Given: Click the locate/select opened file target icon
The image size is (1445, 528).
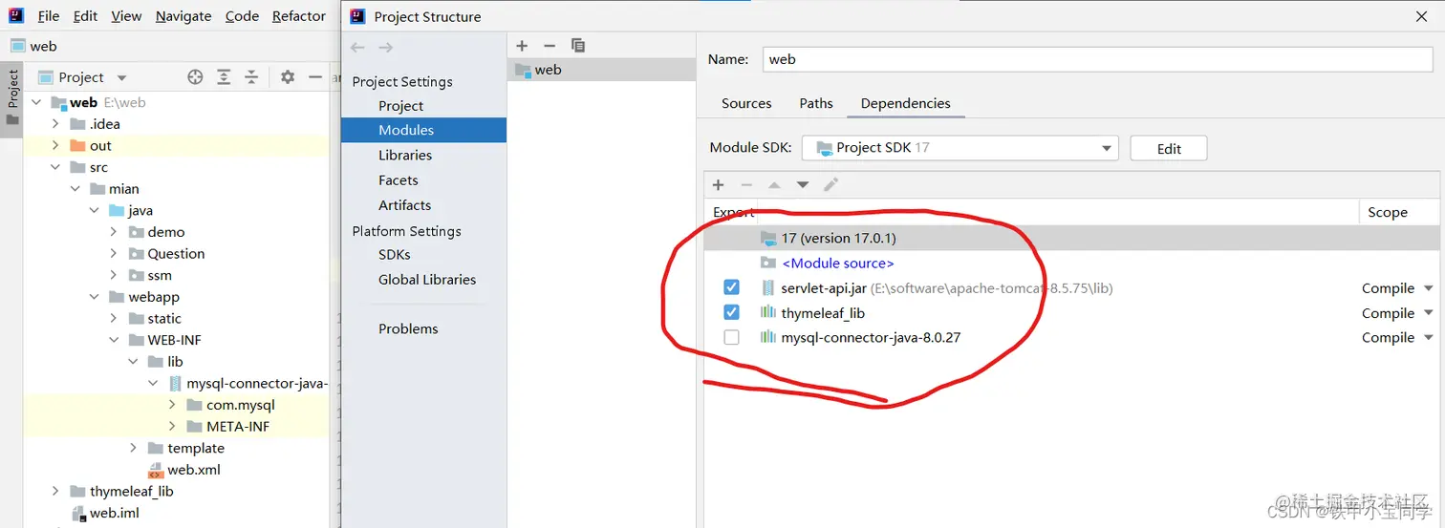Looking at the screenshot, I should point(195,77).
